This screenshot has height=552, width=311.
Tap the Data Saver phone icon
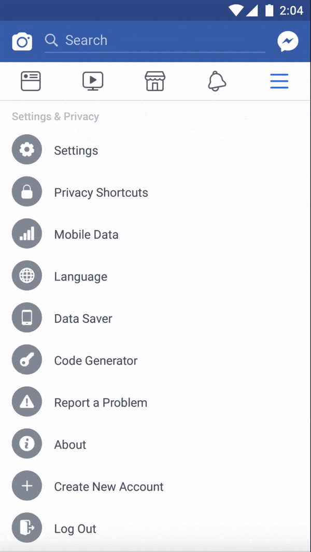tap(27, 318)
